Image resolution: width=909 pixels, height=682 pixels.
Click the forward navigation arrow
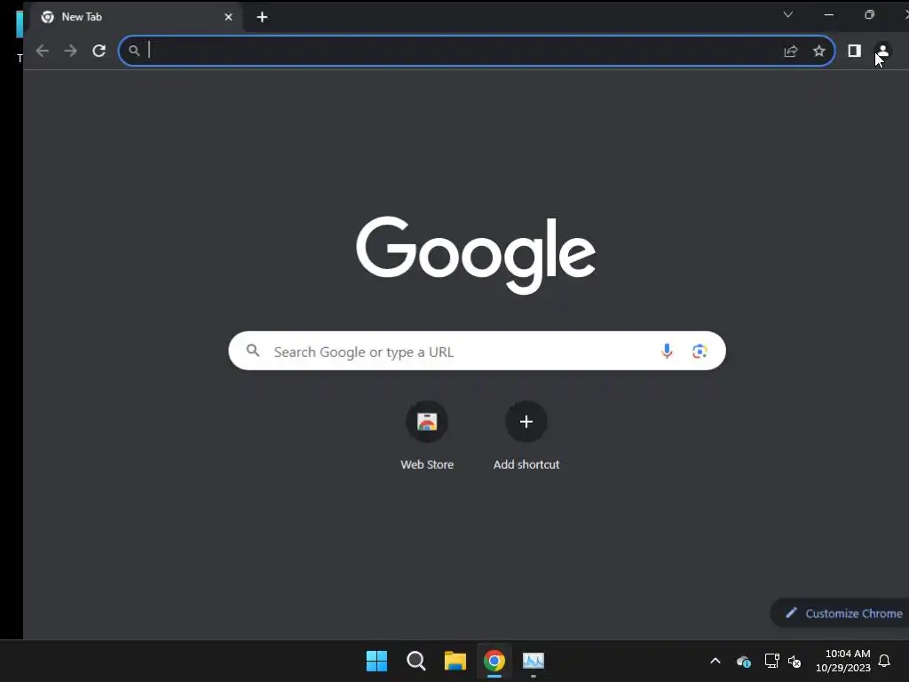click(x=71, y=51)
